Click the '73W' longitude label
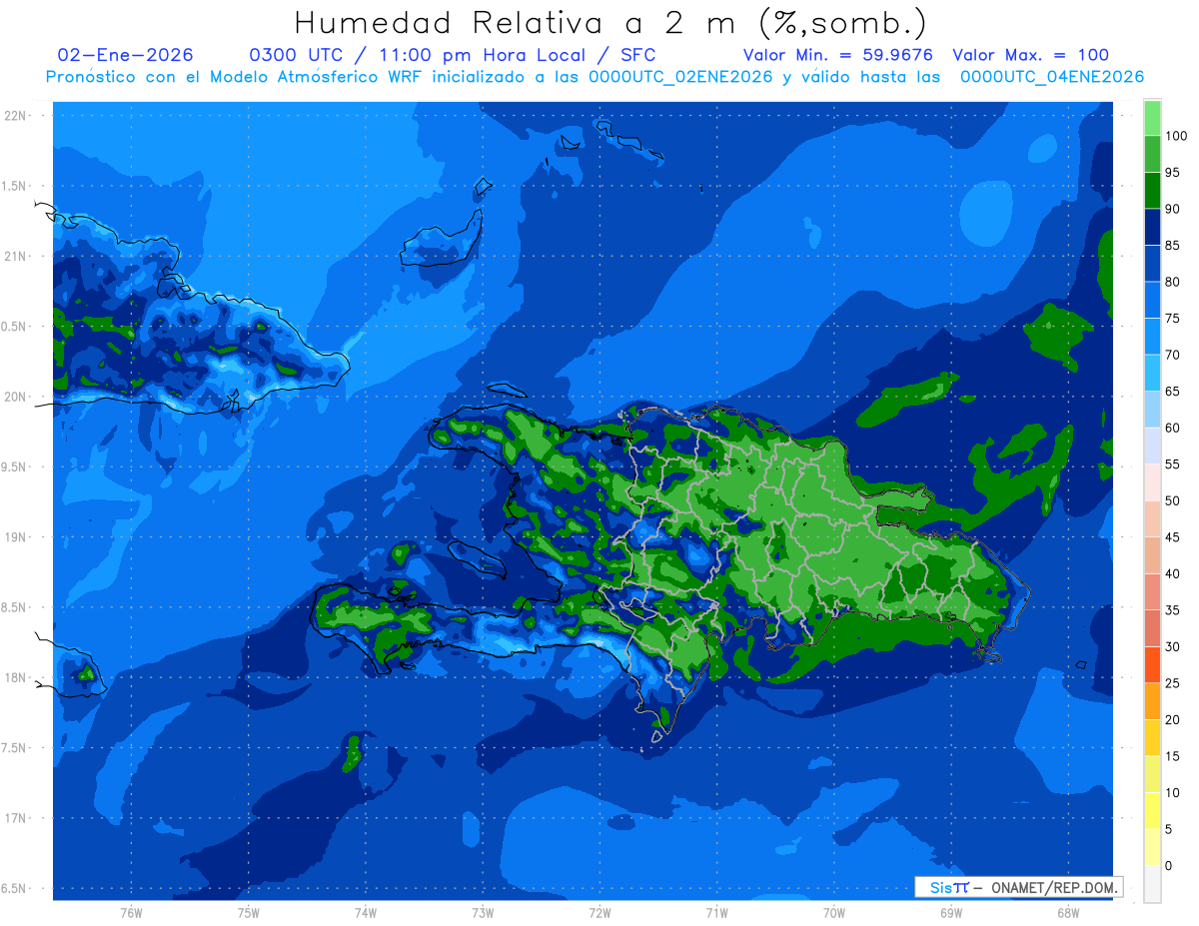 [483, 912]
